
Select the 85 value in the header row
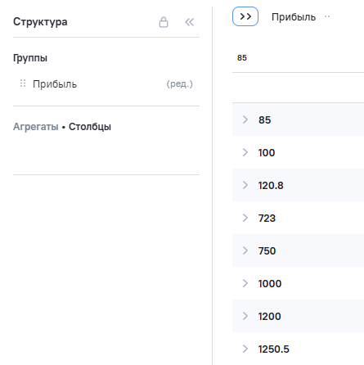tap(242, 58)
